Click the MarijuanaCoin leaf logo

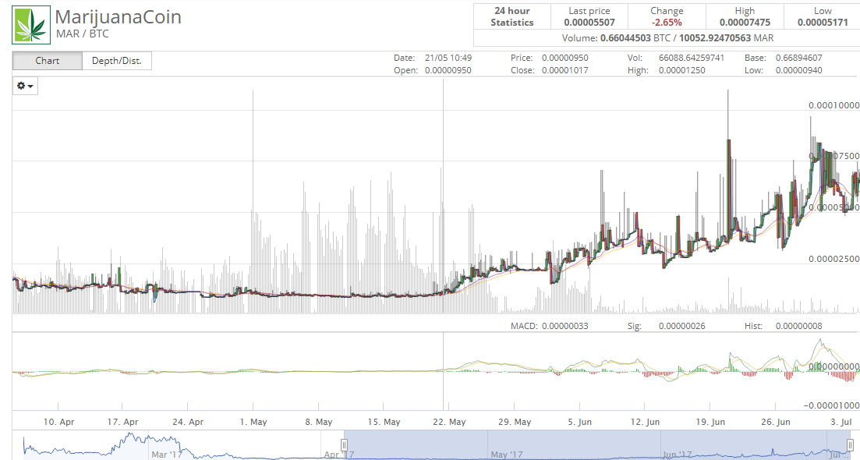[31, 25]
